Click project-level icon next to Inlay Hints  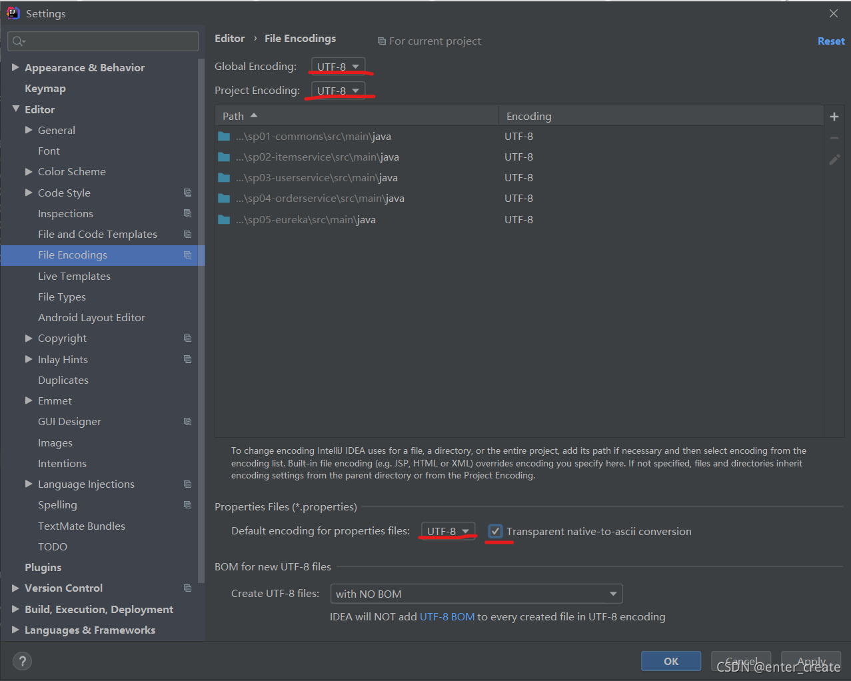point(187,359)
